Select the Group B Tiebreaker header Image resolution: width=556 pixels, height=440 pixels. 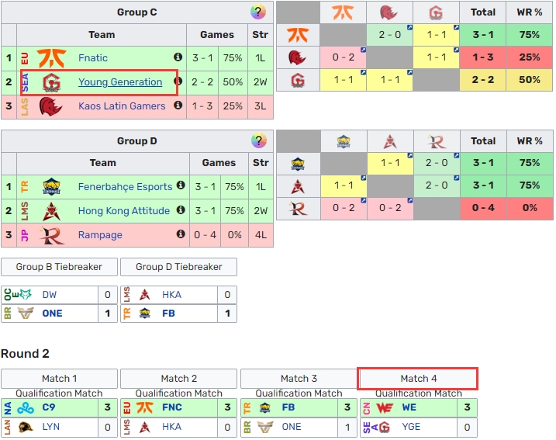coord(59,267)
